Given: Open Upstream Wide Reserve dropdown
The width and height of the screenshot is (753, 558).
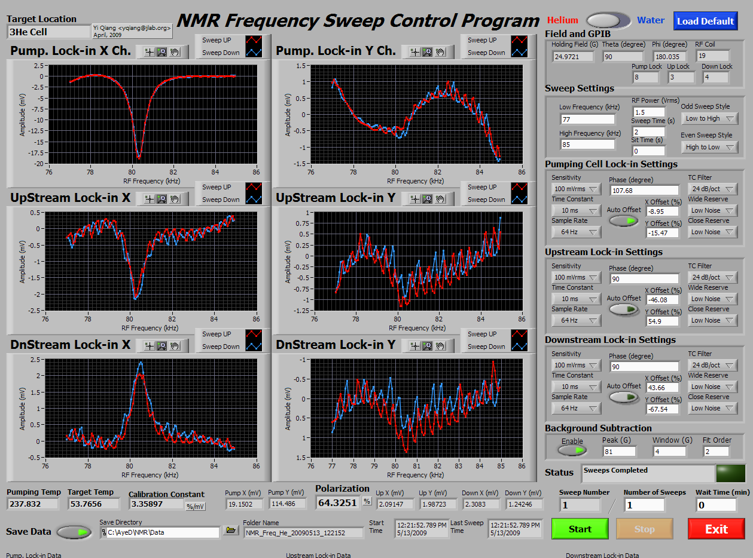Looking at the screenshot, I should pos(714,299).
